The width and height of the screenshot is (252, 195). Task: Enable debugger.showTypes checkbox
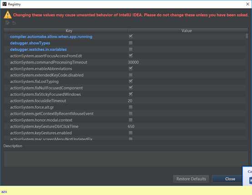click(131, 43)
